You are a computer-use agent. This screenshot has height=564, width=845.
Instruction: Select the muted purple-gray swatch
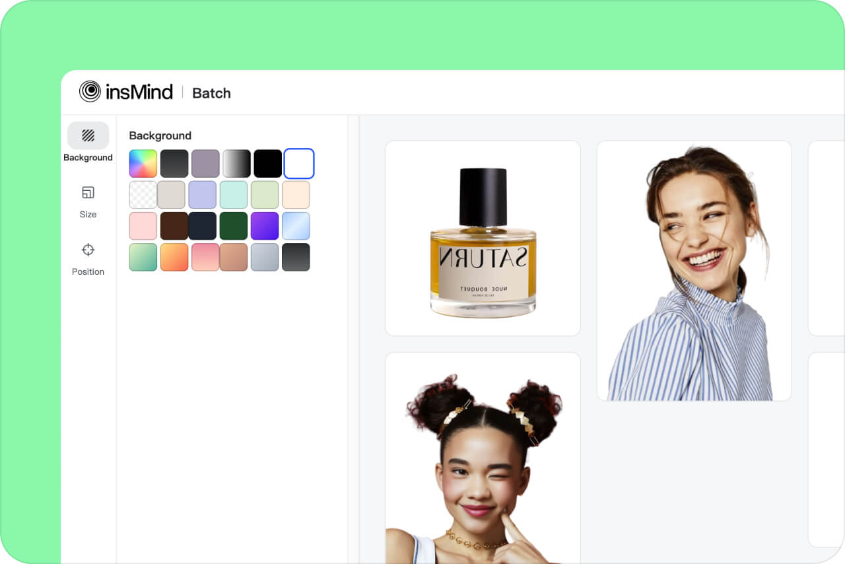[205, 164]
